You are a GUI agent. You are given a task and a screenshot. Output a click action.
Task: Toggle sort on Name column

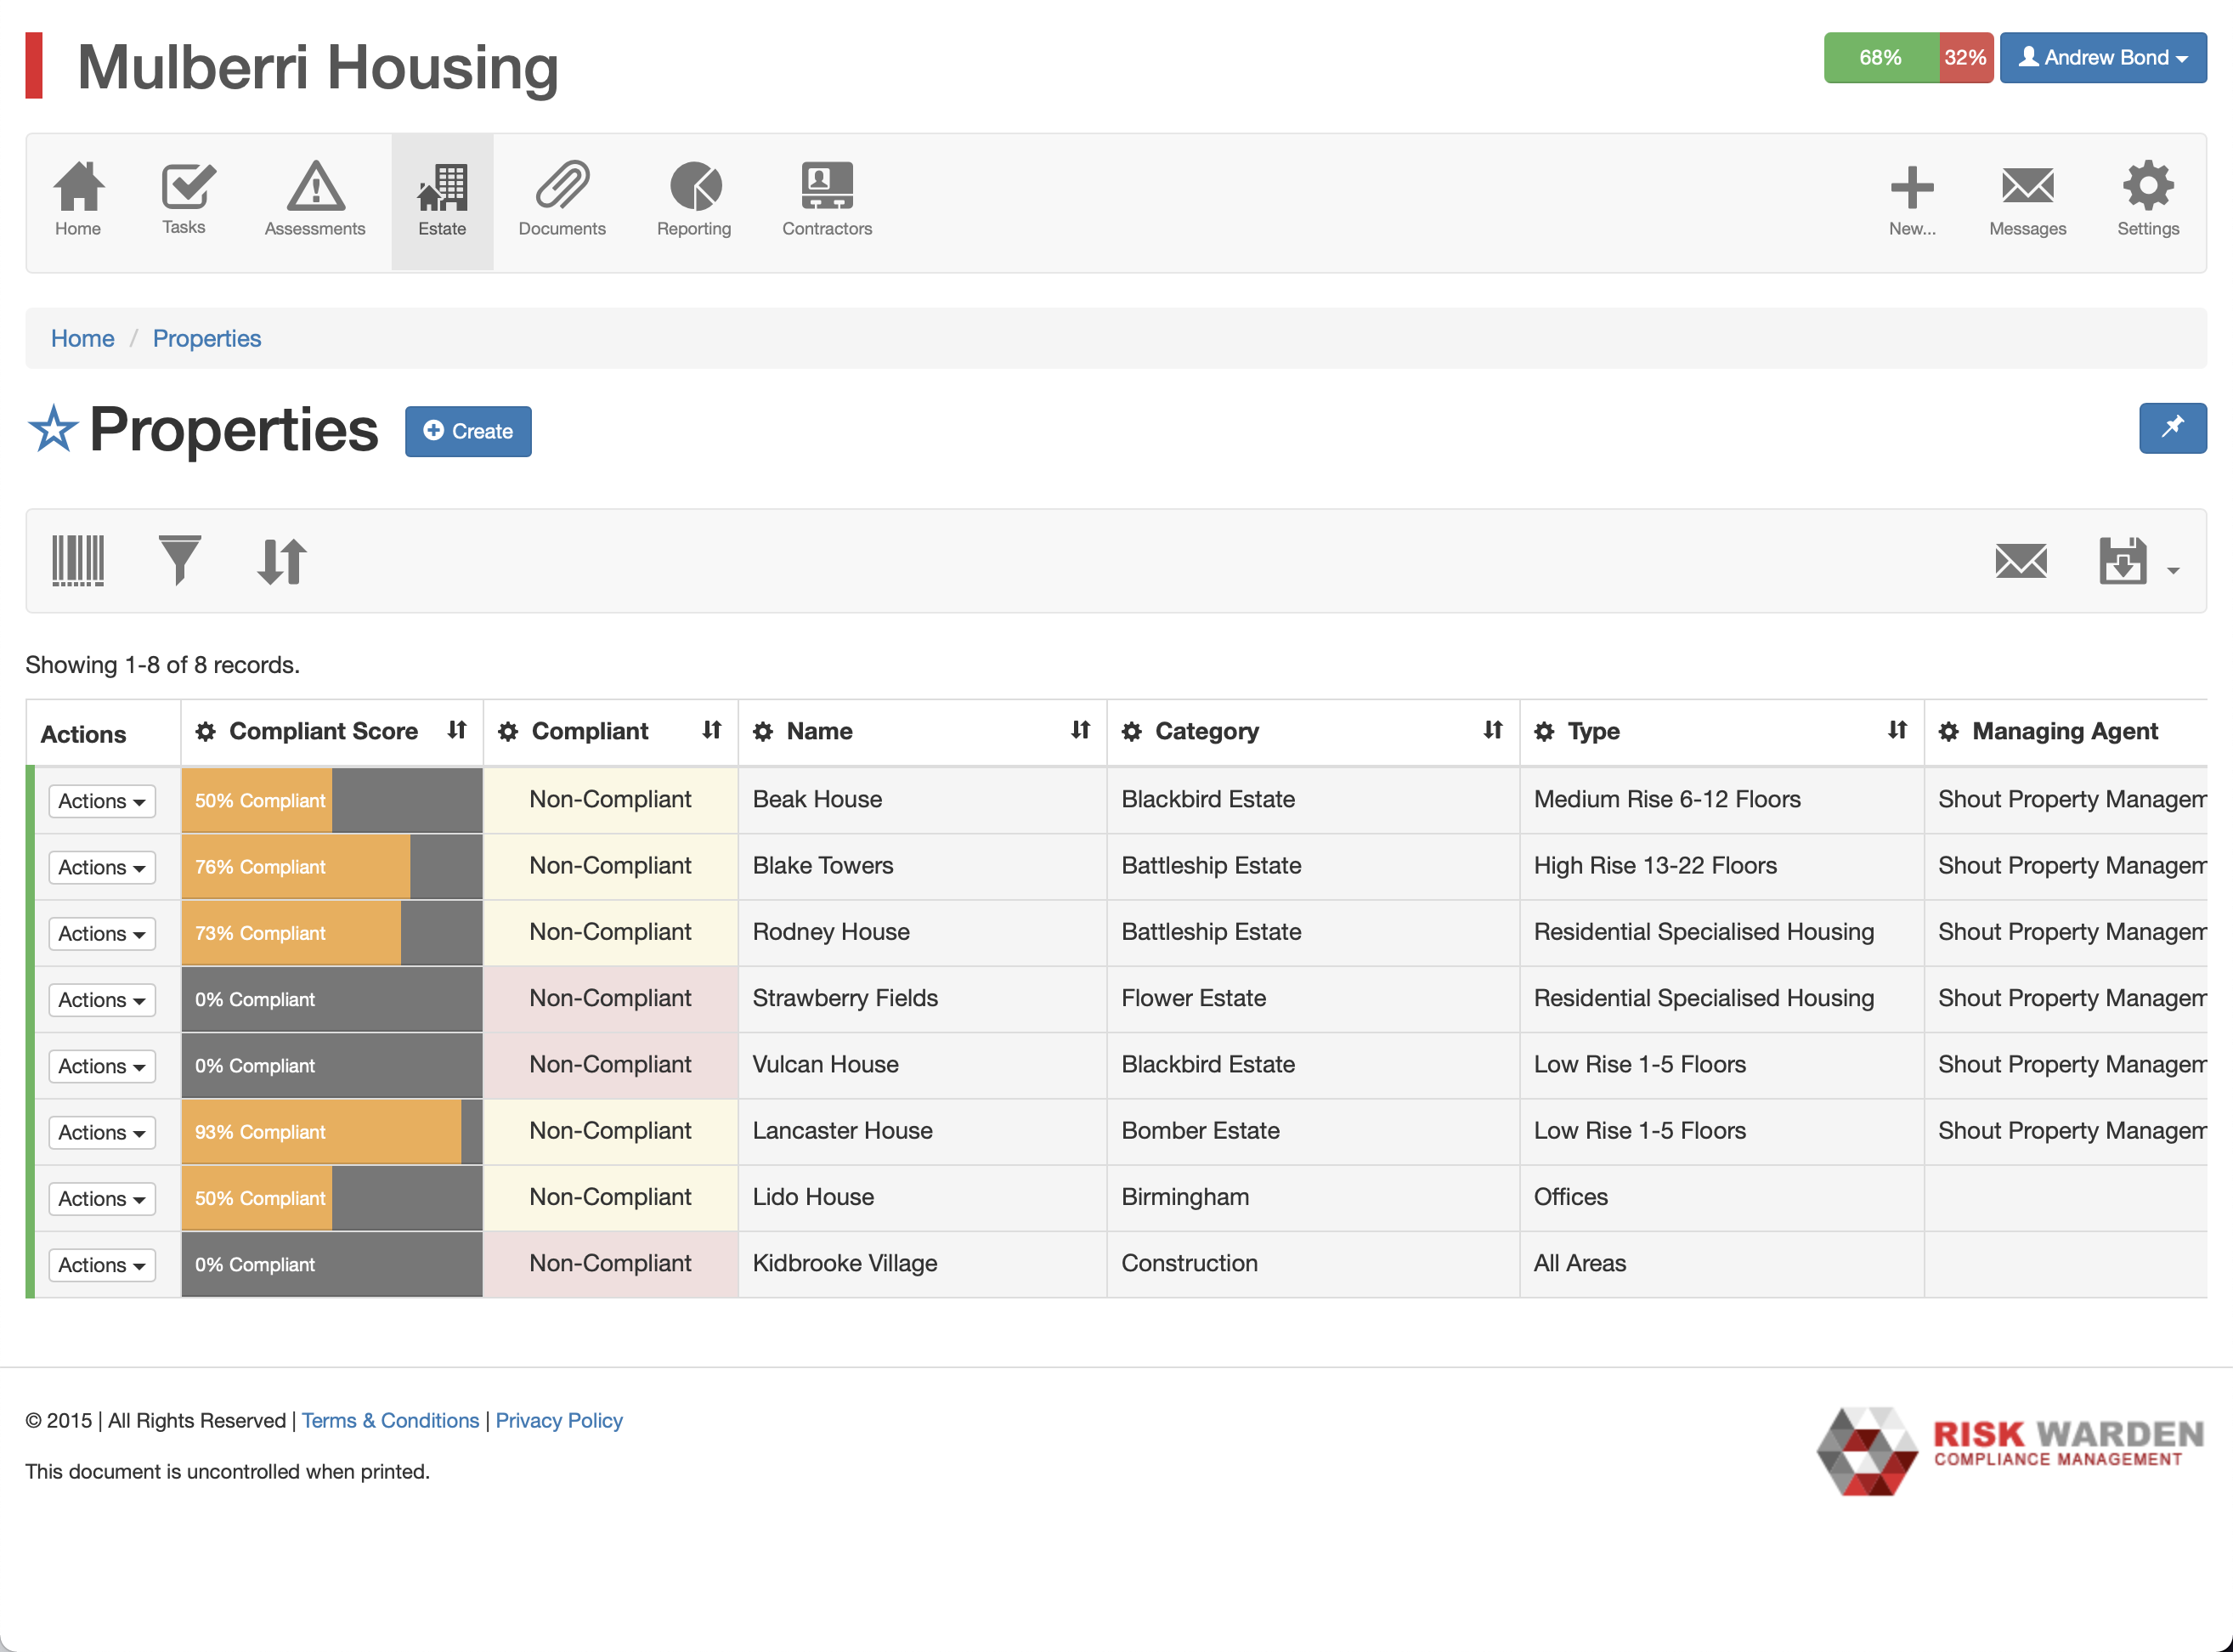1080,731
